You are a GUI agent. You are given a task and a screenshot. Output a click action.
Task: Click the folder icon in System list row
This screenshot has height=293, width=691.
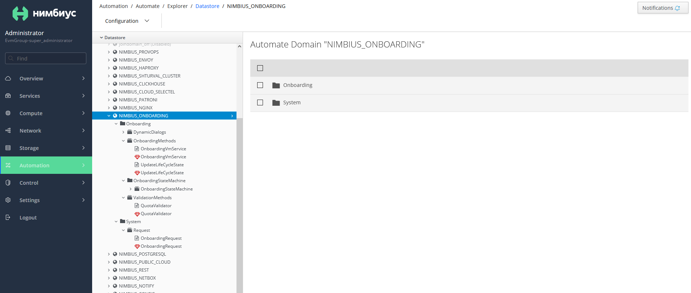coord(276,102)
